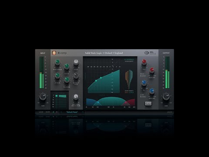Click the next preset arrow
This screenshot has width=209, height=157.
pos(83,112)
